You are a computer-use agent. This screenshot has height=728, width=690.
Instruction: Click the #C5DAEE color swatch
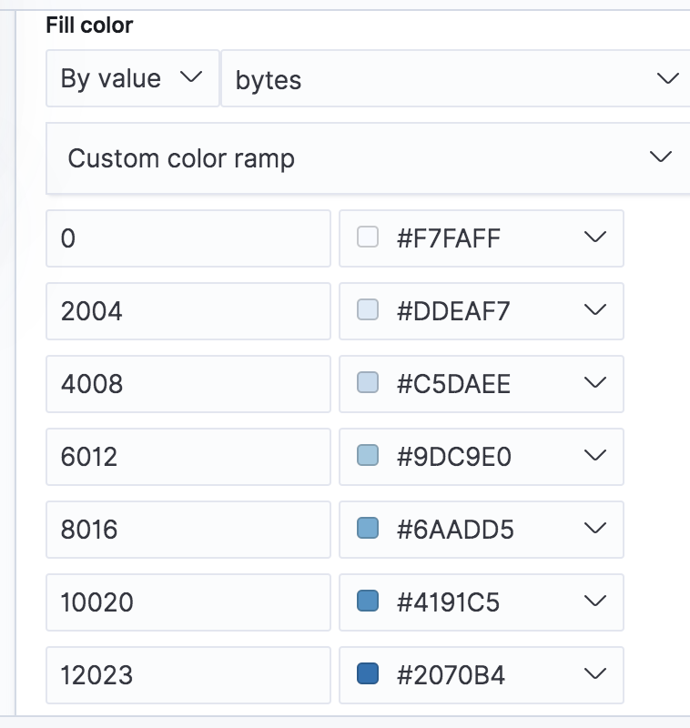(x=368, y=383)
